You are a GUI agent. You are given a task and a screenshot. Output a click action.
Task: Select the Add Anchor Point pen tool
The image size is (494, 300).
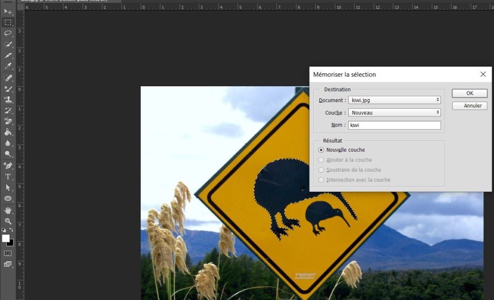click(x=8, y=165)
